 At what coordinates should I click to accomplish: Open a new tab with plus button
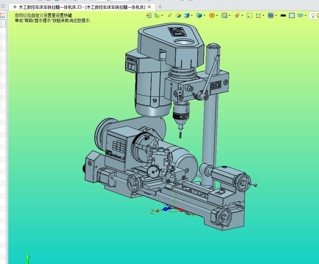click(x=160, y=7)
